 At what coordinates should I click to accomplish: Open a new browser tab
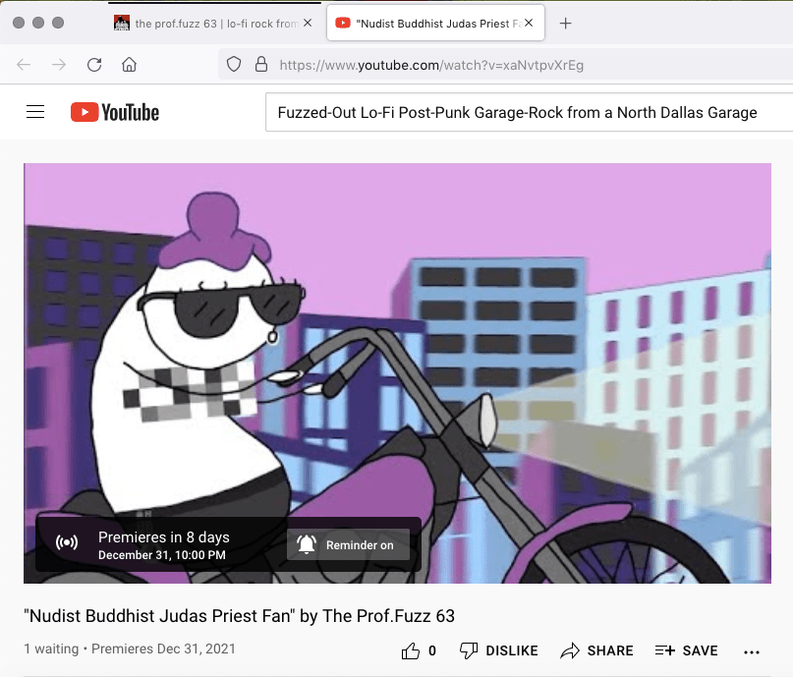(x=565, y=24)
